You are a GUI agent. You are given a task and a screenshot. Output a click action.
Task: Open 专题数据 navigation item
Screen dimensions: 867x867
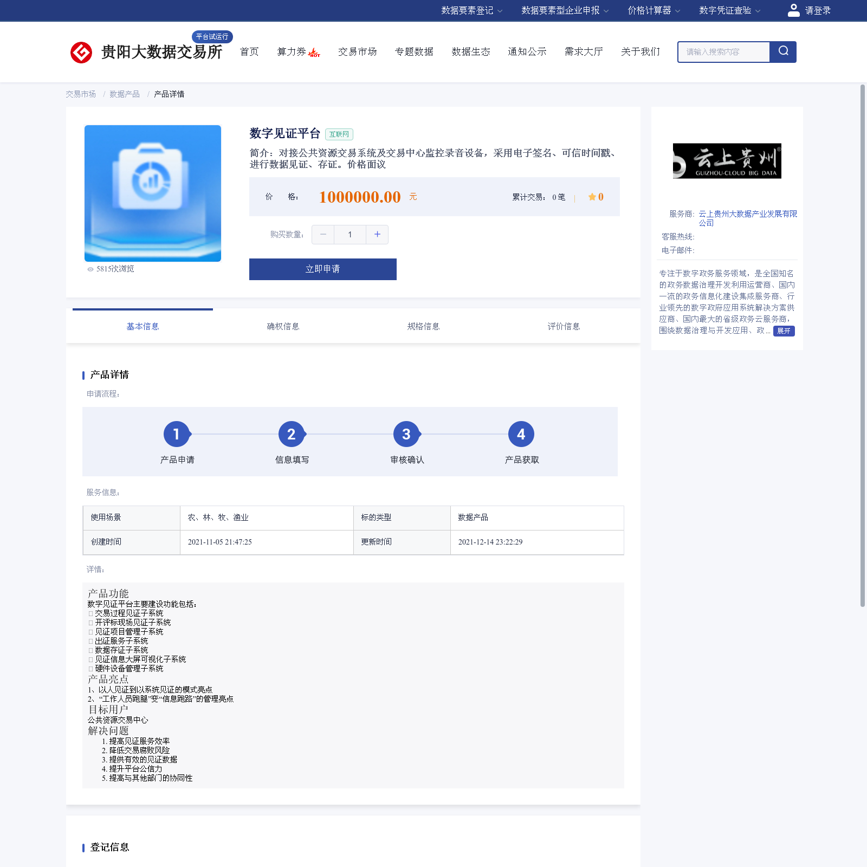coord(414,51)
